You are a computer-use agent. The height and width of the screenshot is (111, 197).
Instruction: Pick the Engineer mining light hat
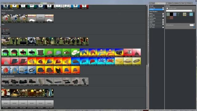tap(67, 53)
